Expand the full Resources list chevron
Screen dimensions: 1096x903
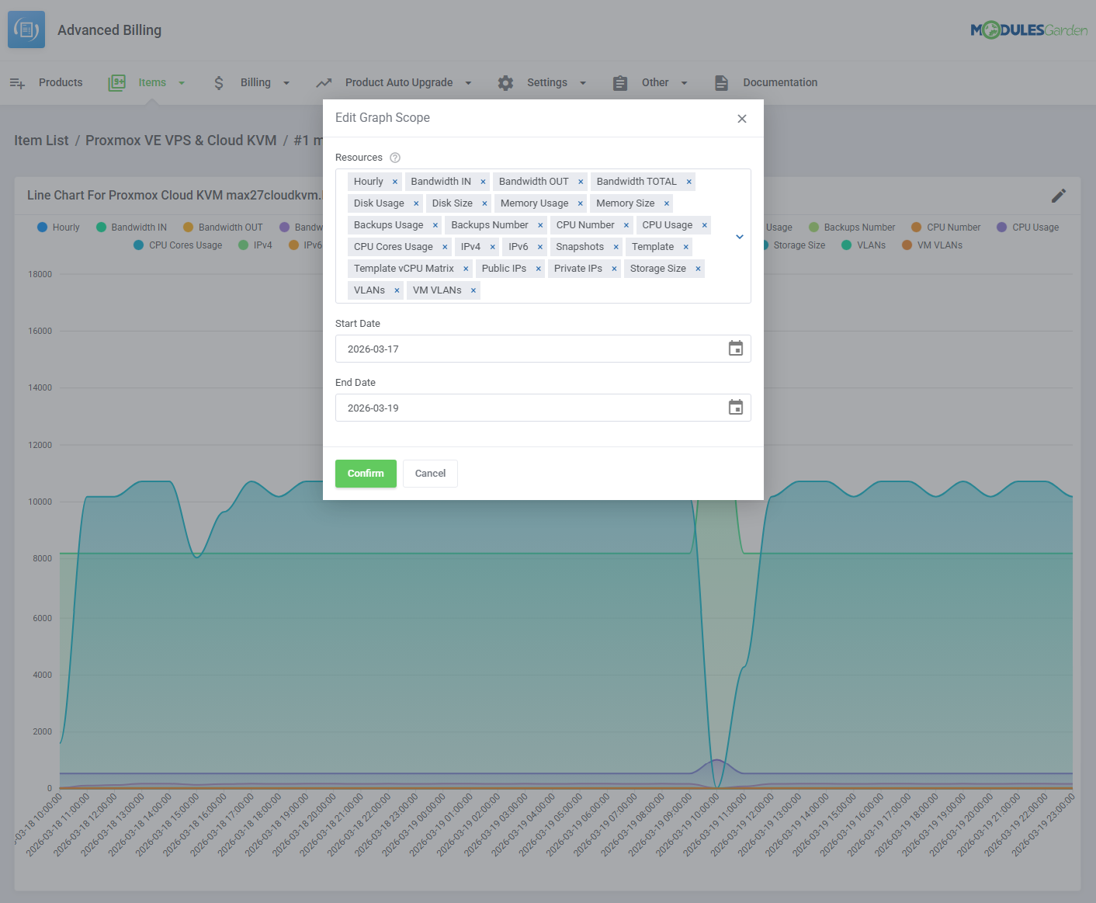(738, 236)
